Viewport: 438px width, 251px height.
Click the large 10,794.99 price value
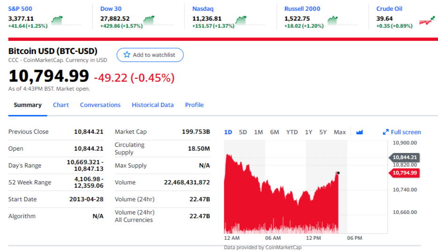49,76
